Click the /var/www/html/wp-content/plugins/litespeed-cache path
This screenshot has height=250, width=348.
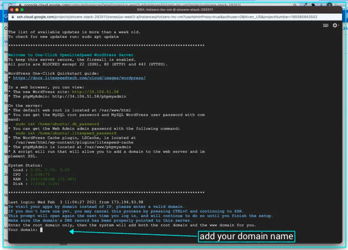pyautogui.click(x=74, y=142)
